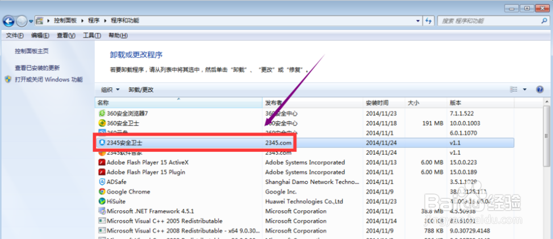
Task: Click 360安全浏览器7 program icon
Action: (102, 113)
